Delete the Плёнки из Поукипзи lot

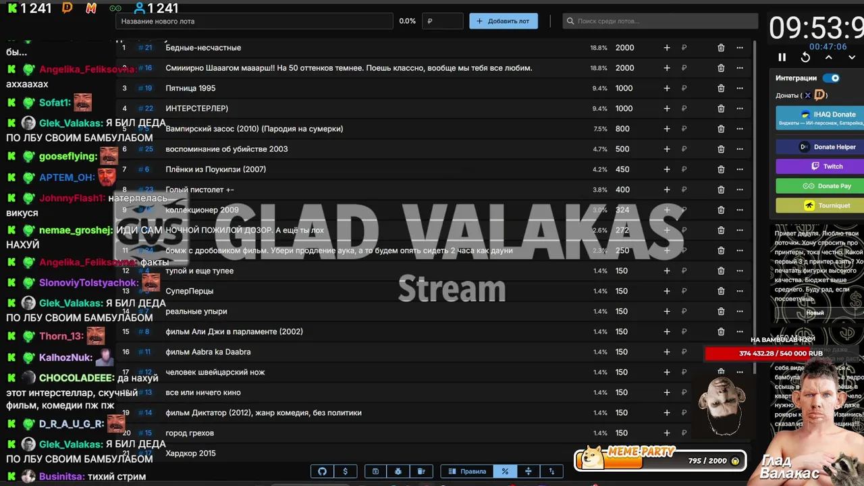[x=721, y=169]
